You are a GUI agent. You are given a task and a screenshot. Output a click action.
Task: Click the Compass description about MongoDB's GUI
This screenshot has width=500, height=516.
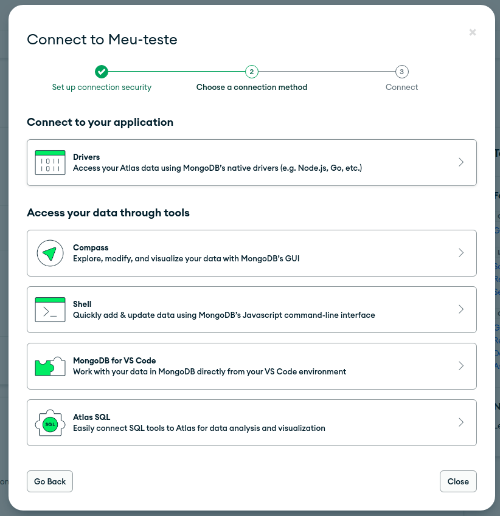pos(186,259)
